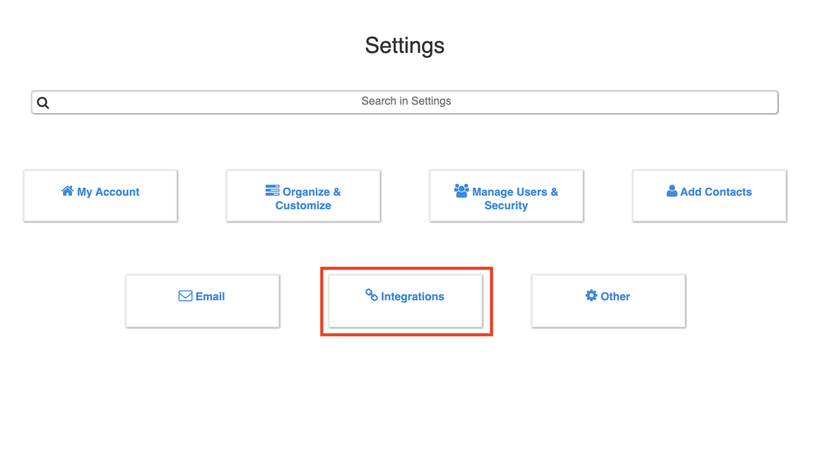Screen dimensions: 817x464
Task: Open the Email settings card
Action: coord(202,301)
